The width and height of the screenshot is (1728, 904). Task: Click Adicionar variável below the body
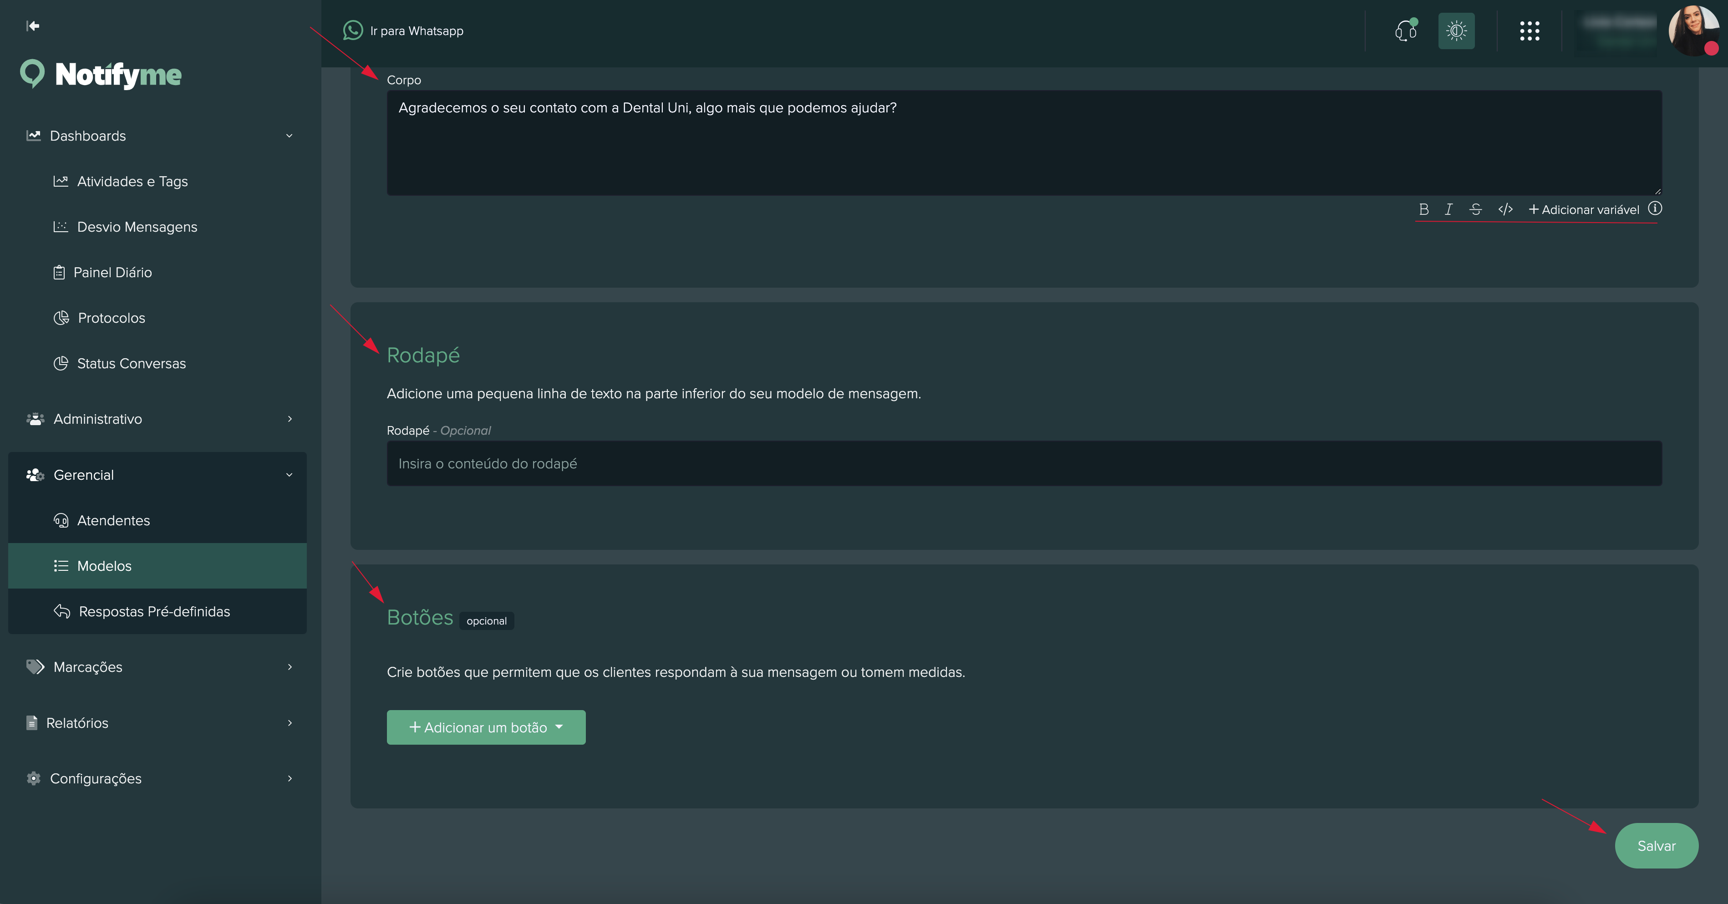(1584, 210)
